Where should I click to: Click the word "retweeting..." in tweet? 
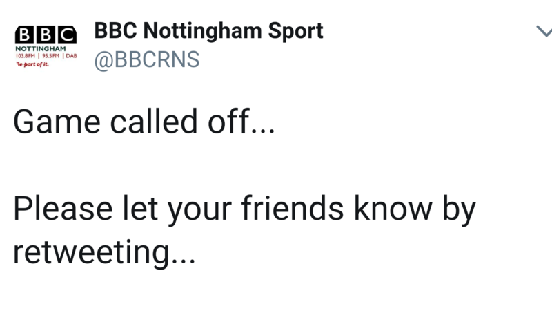(x=104, y=253)
